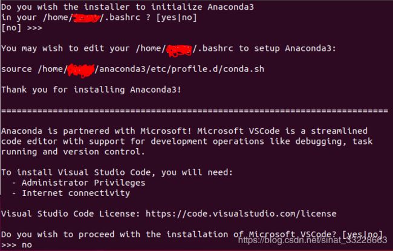The width and height of the screenshot is (393, 251).
Task: Click the "code editor with support" line
Action: (x=187, y=142)
